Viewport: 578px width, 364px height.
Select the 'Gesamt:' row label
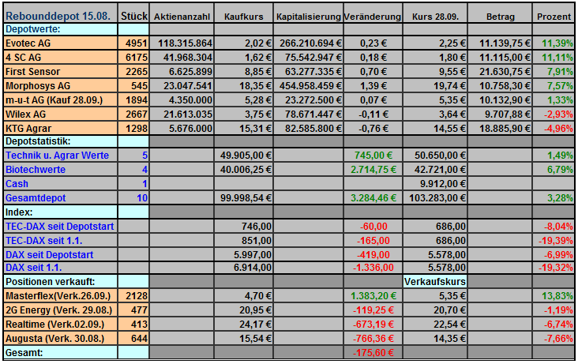(24, 353)
